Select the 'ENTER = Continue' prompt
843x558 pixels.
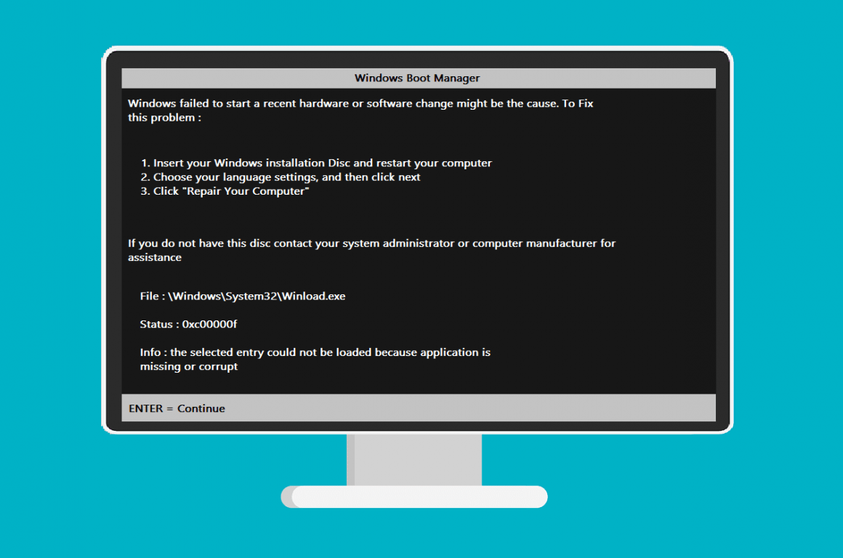pos(177,408)
